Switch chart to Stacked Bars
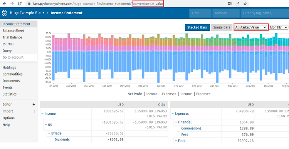Image resolution: width=289 pixels, height=149 pixels. pos(197,27)
